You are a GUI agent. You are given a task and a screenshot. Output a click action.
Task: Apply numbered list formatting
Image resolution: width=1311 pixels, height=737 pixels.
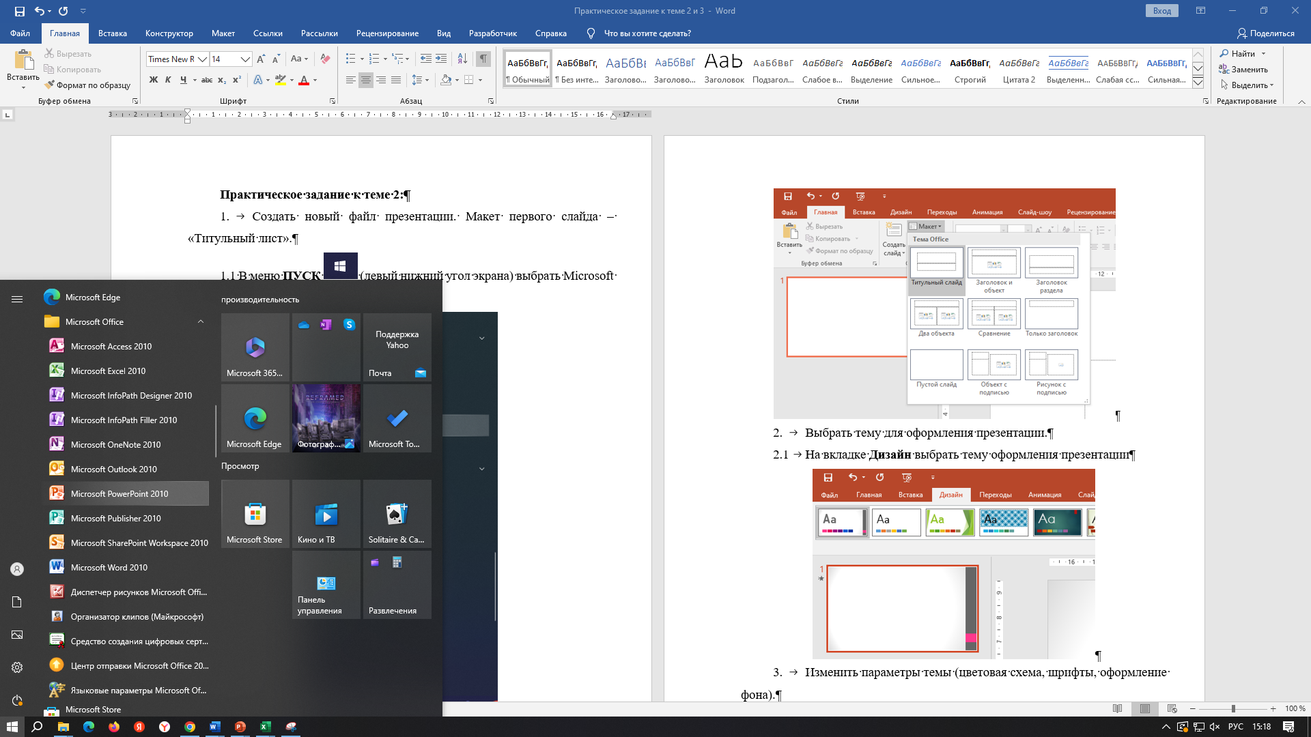point(373,59)
